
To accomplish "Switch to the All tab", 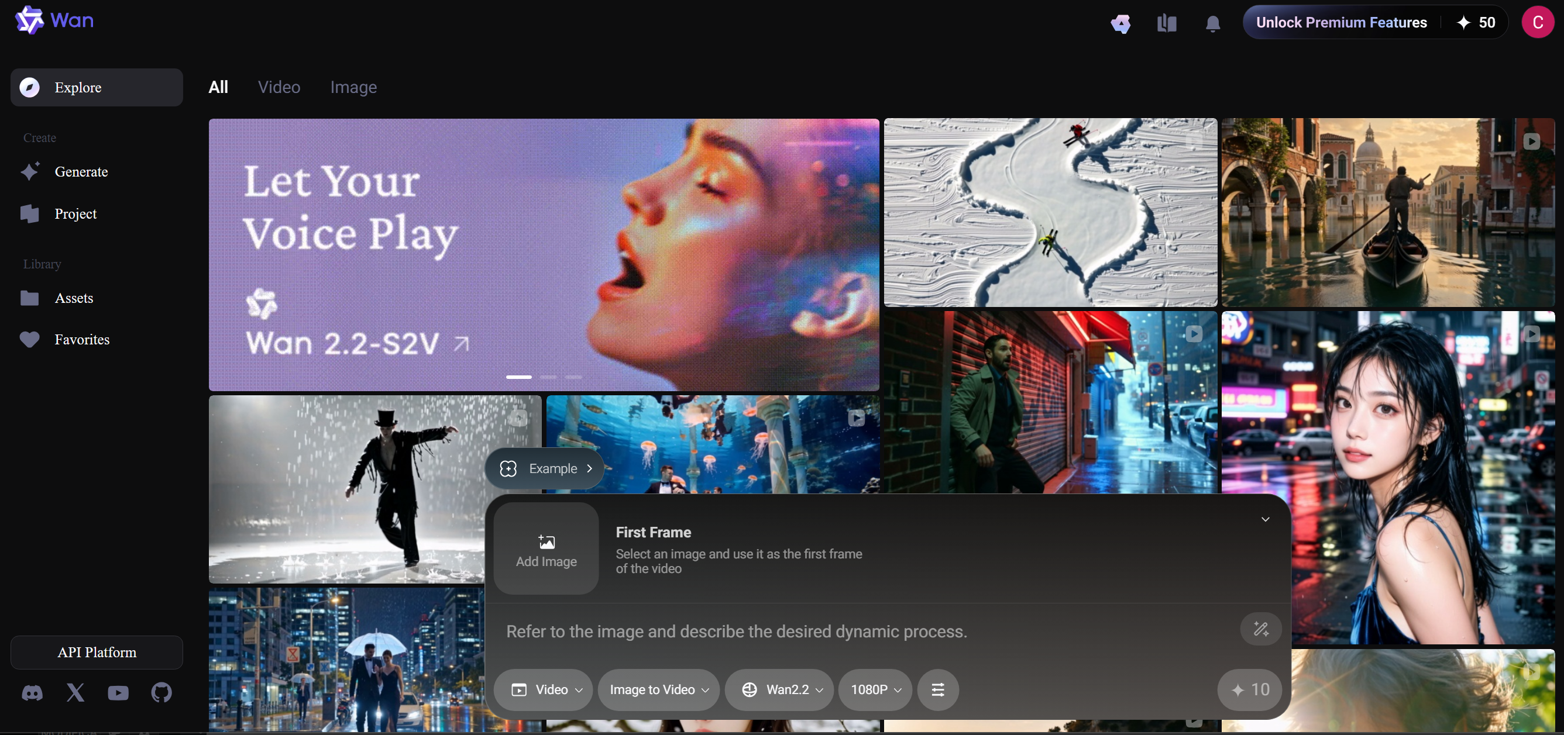I will tap(219, 87).
